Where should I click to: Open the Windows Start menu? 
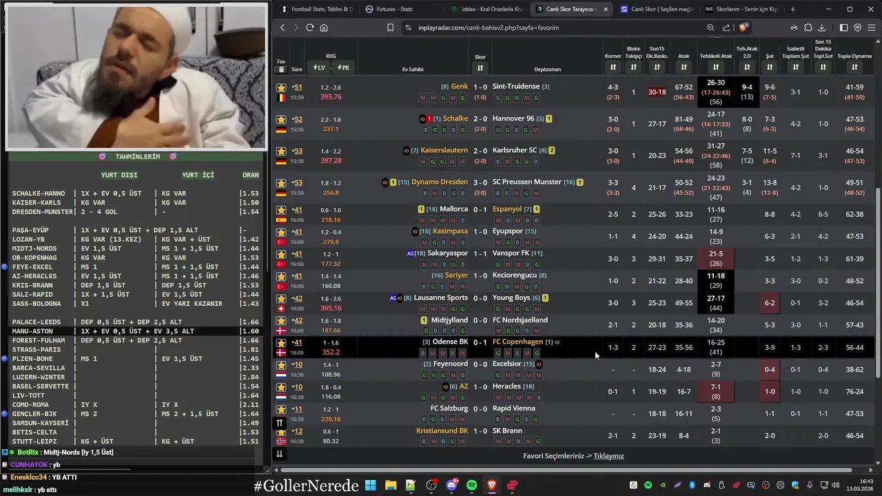coord(371,486)
